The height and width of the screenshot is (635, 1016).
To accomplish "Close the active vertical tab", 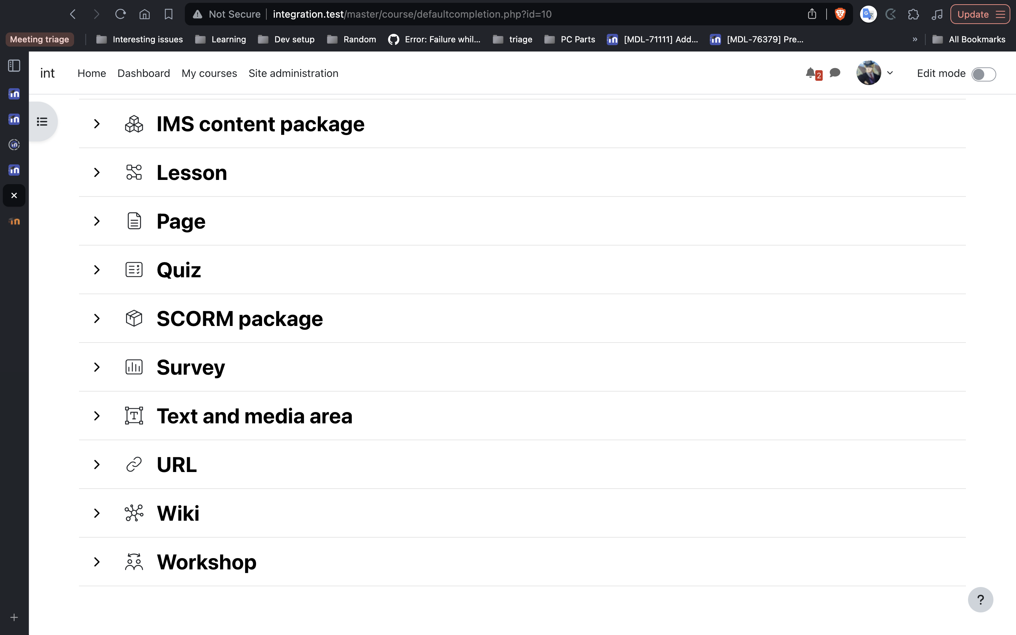I will tap(14, 196).
